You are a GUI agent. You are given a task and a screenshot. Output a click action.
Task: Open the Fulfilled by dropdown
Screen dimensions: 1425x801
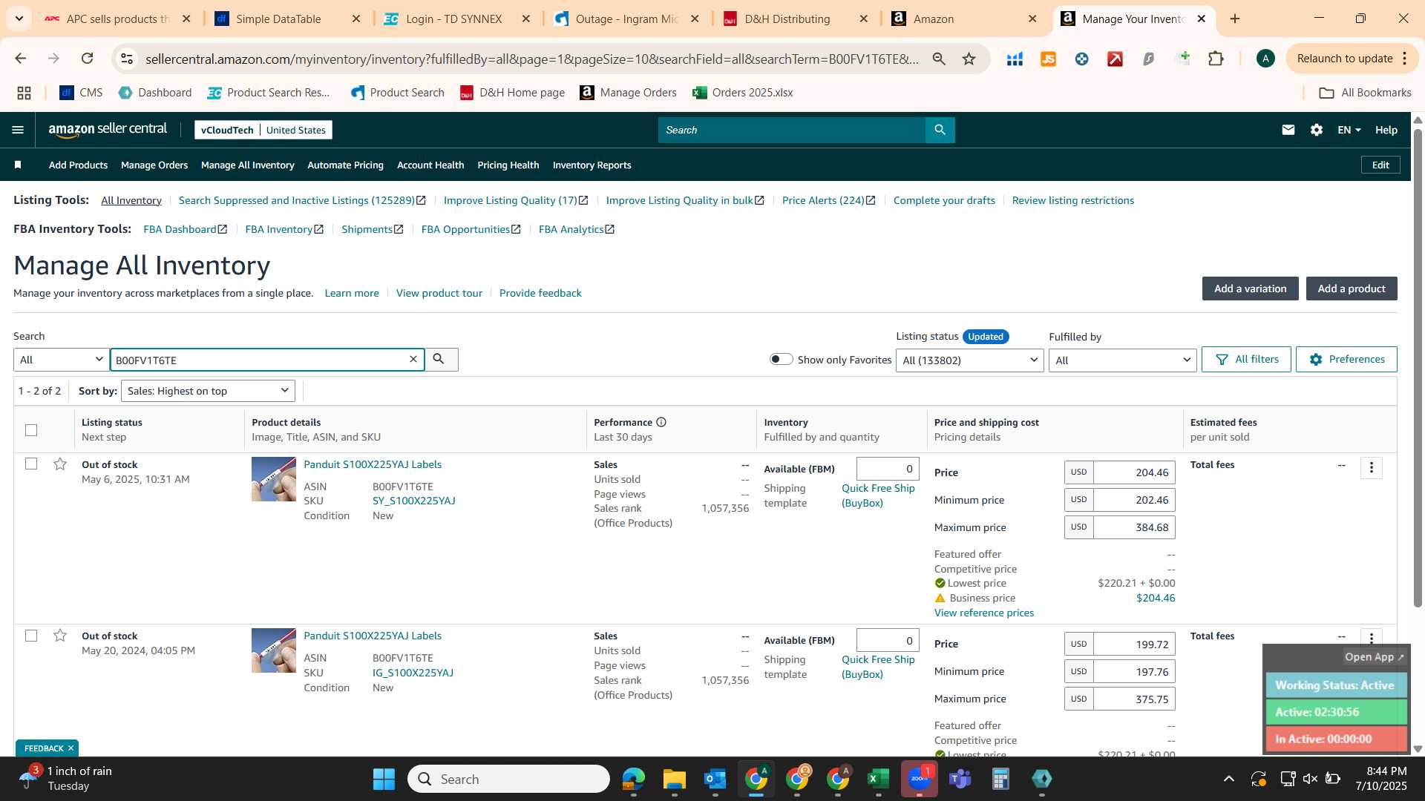coord(1122,360)
